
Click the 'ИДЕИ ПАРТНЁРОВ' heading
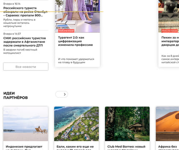click(15, 95)
